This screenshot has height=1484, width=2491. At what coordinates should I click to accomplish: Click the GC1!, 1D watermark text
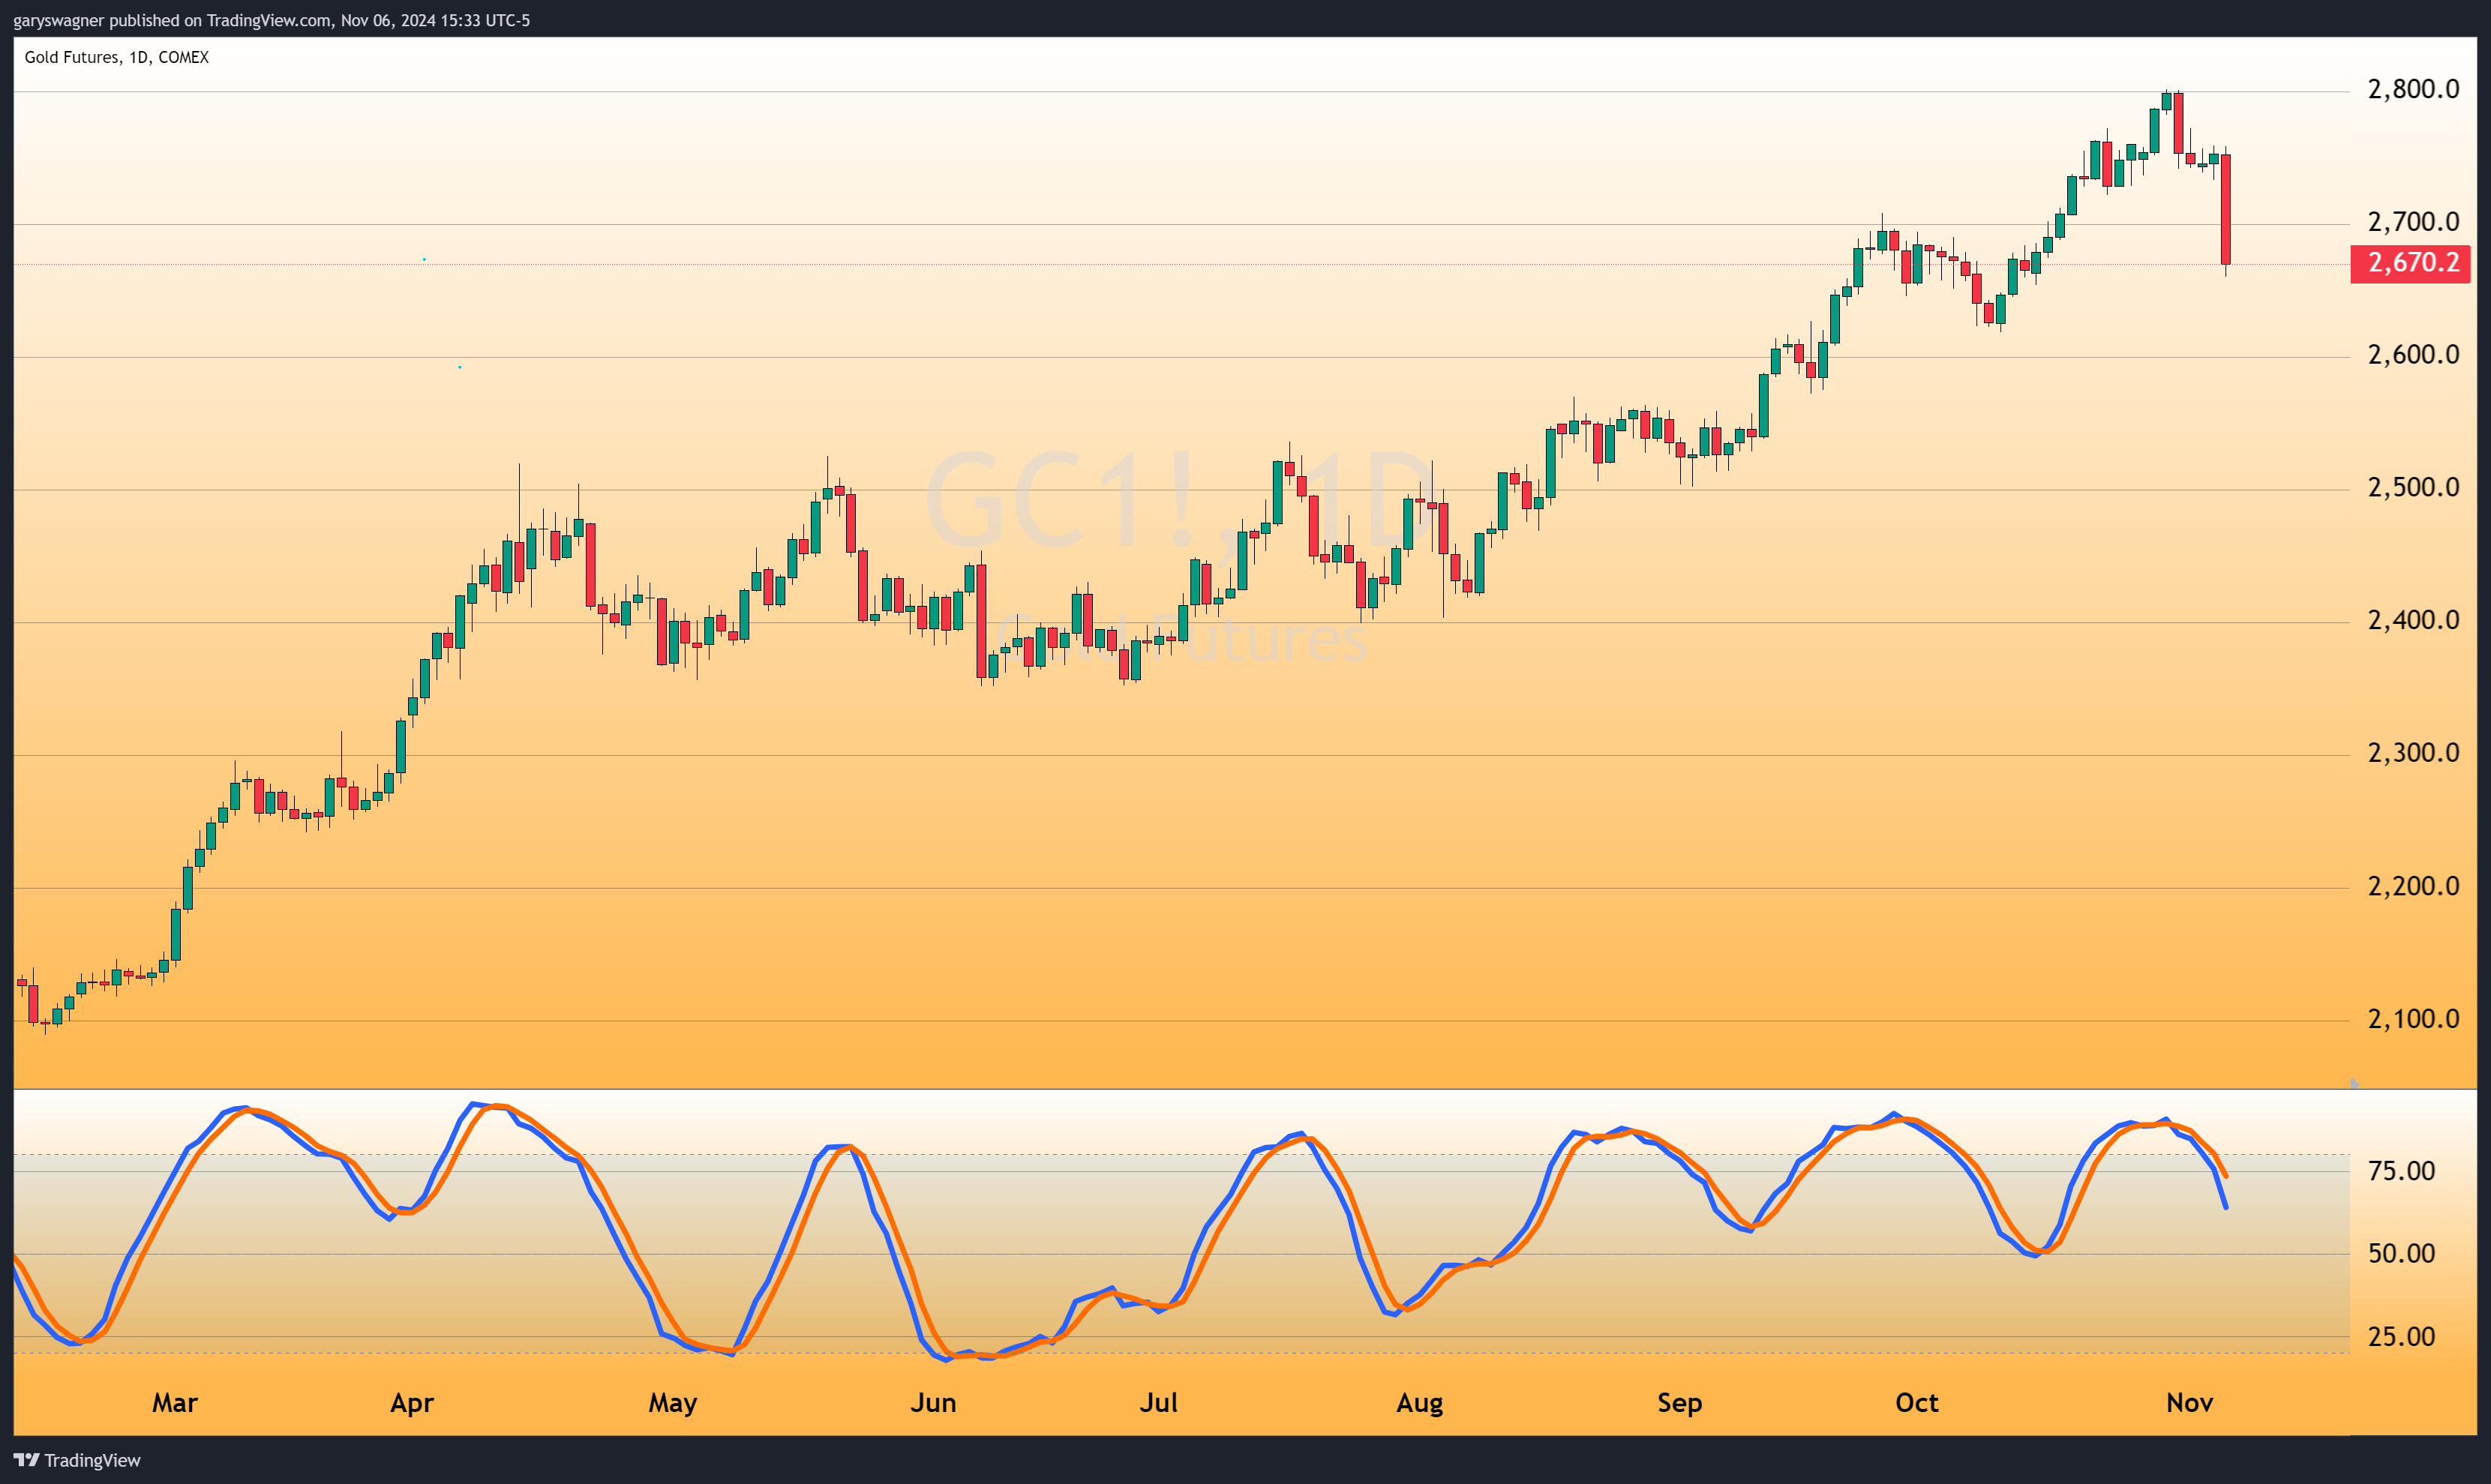tap(1180, 499)
